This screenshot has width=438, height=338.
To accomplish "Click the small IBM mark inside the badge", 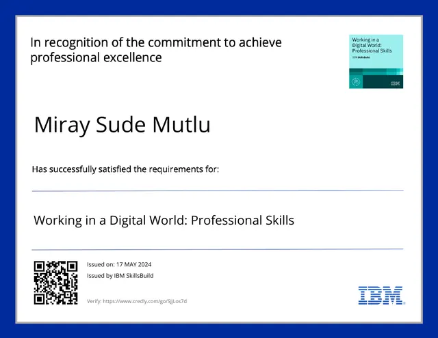I will [396, 83].
